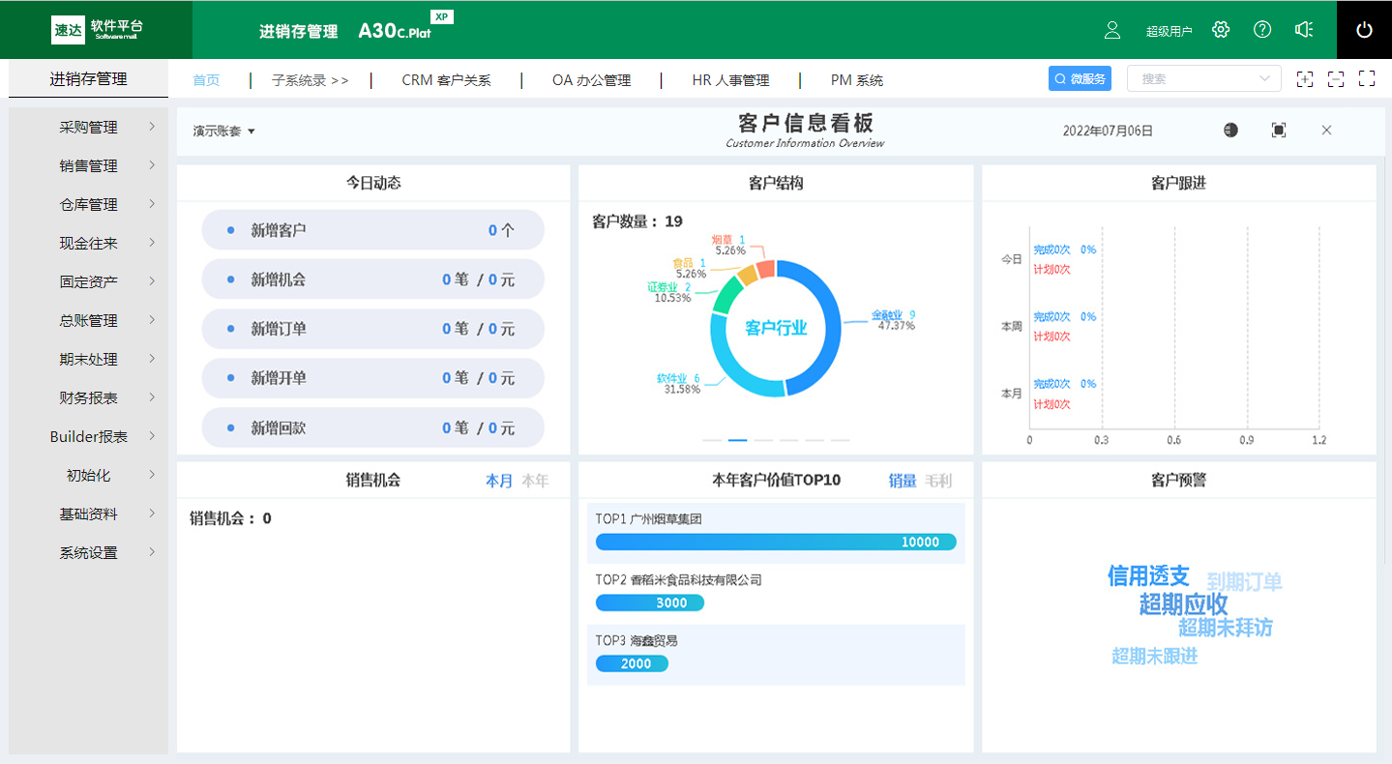Click the speaker announcement icon
The image size is (1392, 764).
[x=1303, y=30]
